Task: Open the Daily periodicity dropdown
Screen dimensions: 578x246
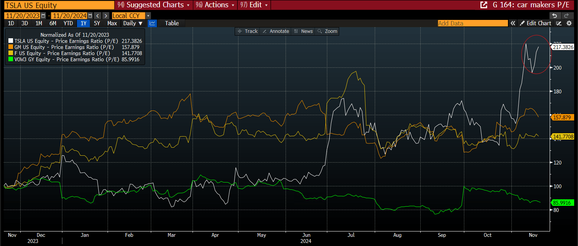Action: 132,23
